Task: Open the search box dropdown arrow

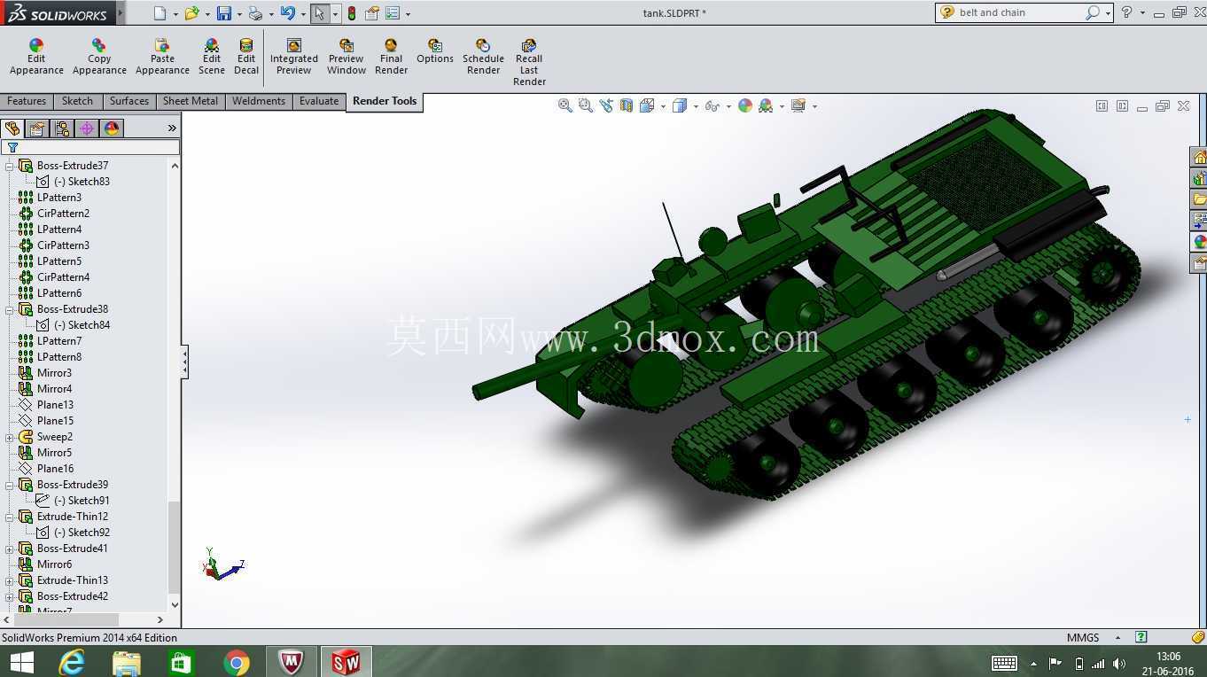Action: pyautogui.click(x=1108, y=13)
